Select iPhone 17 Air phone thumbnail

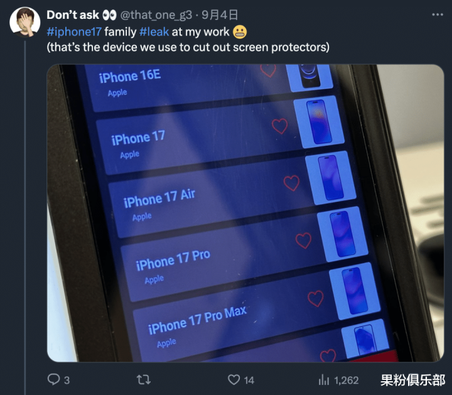point(331,178)
